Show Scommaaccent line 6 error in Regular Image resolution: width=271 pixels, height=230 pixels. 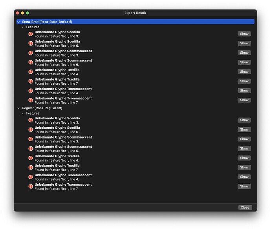[244, 148]
